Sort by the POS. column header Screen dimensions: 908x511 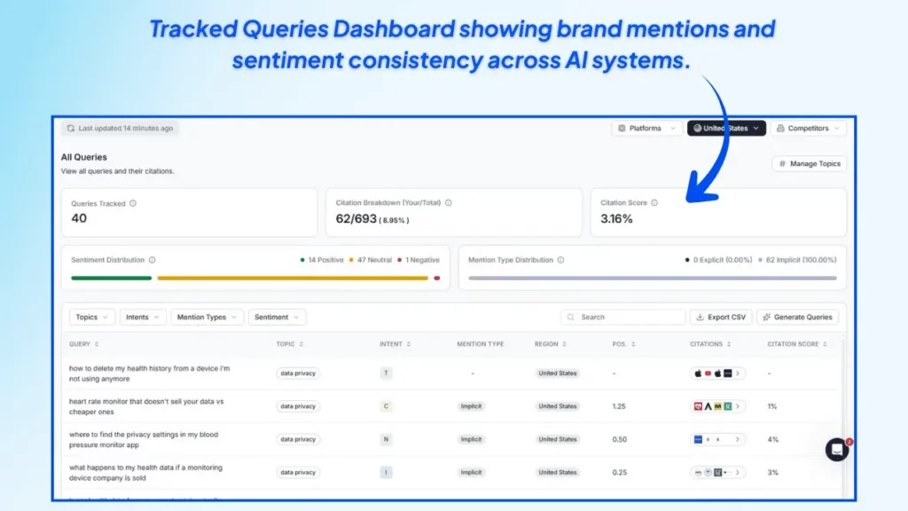click(623, 344)
